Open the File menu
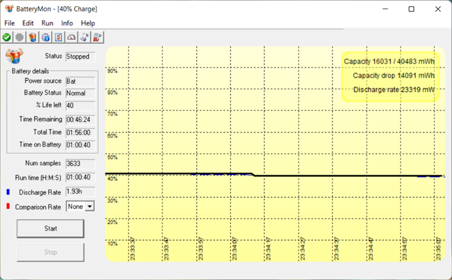The width and height of the screenshot is (452, 280). coord(10,23)
